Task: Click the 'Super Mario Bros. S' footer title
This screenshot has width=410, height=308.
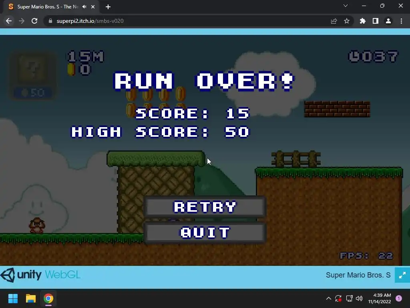Action: [x=358, y=275]
